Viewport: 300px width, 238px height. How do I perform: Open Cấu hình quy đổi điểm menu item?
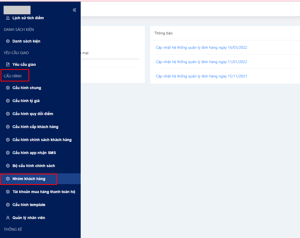[33, 114]
